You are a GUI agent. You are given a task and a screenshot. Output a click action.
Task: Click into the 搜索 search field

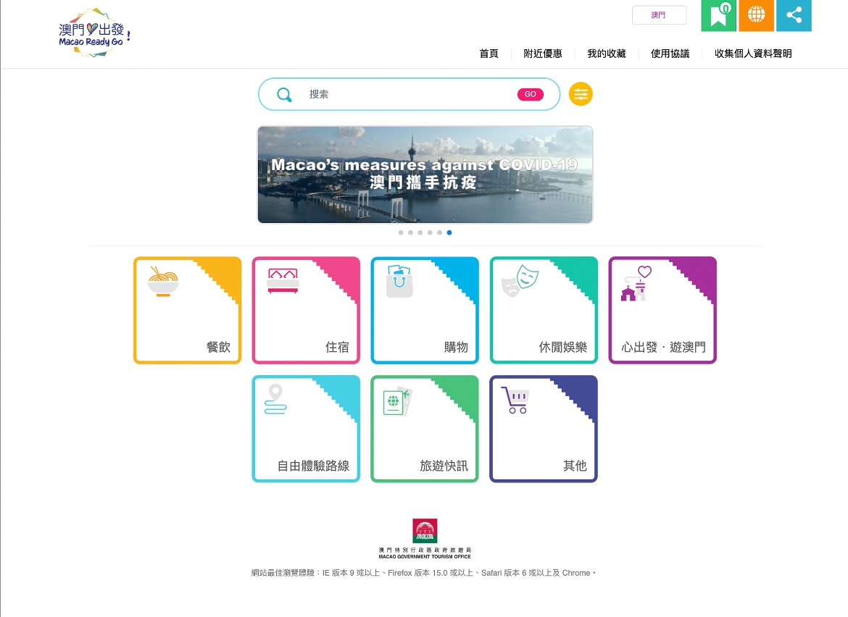point(406,94)
